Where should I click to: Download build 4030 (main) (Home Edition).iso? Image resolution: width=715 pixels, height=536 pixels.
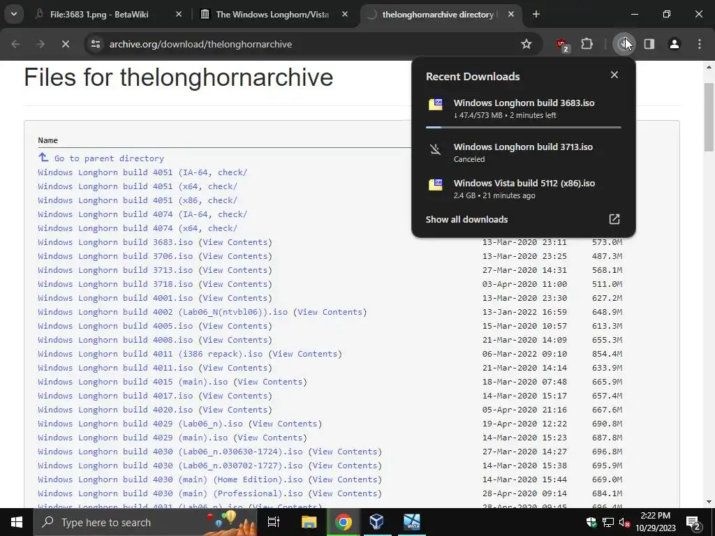point(170,479)
